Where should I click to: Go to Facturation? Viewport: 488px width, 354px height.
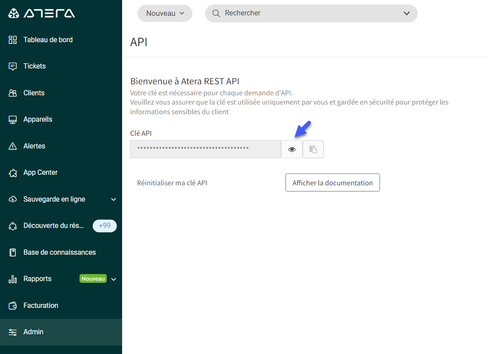(61, 306)
